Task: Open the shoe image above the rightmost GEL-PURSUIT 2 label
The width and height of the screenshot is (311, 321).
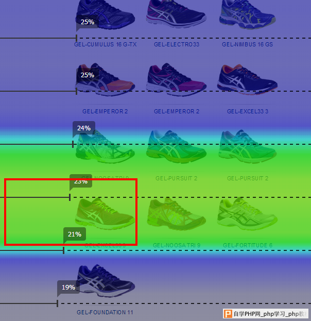Action: click(247, 146)
